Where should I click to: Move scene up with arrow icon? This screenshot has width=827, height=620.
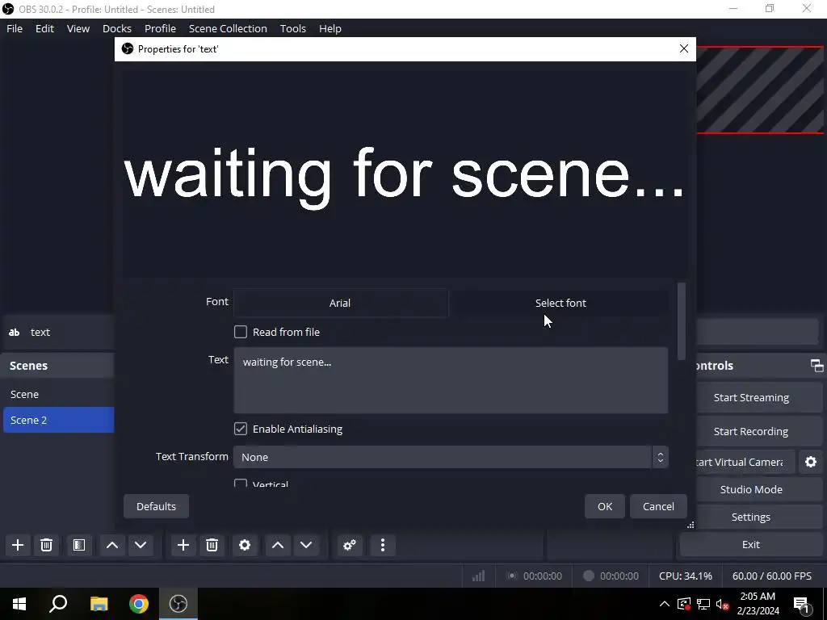pos(112,545)
